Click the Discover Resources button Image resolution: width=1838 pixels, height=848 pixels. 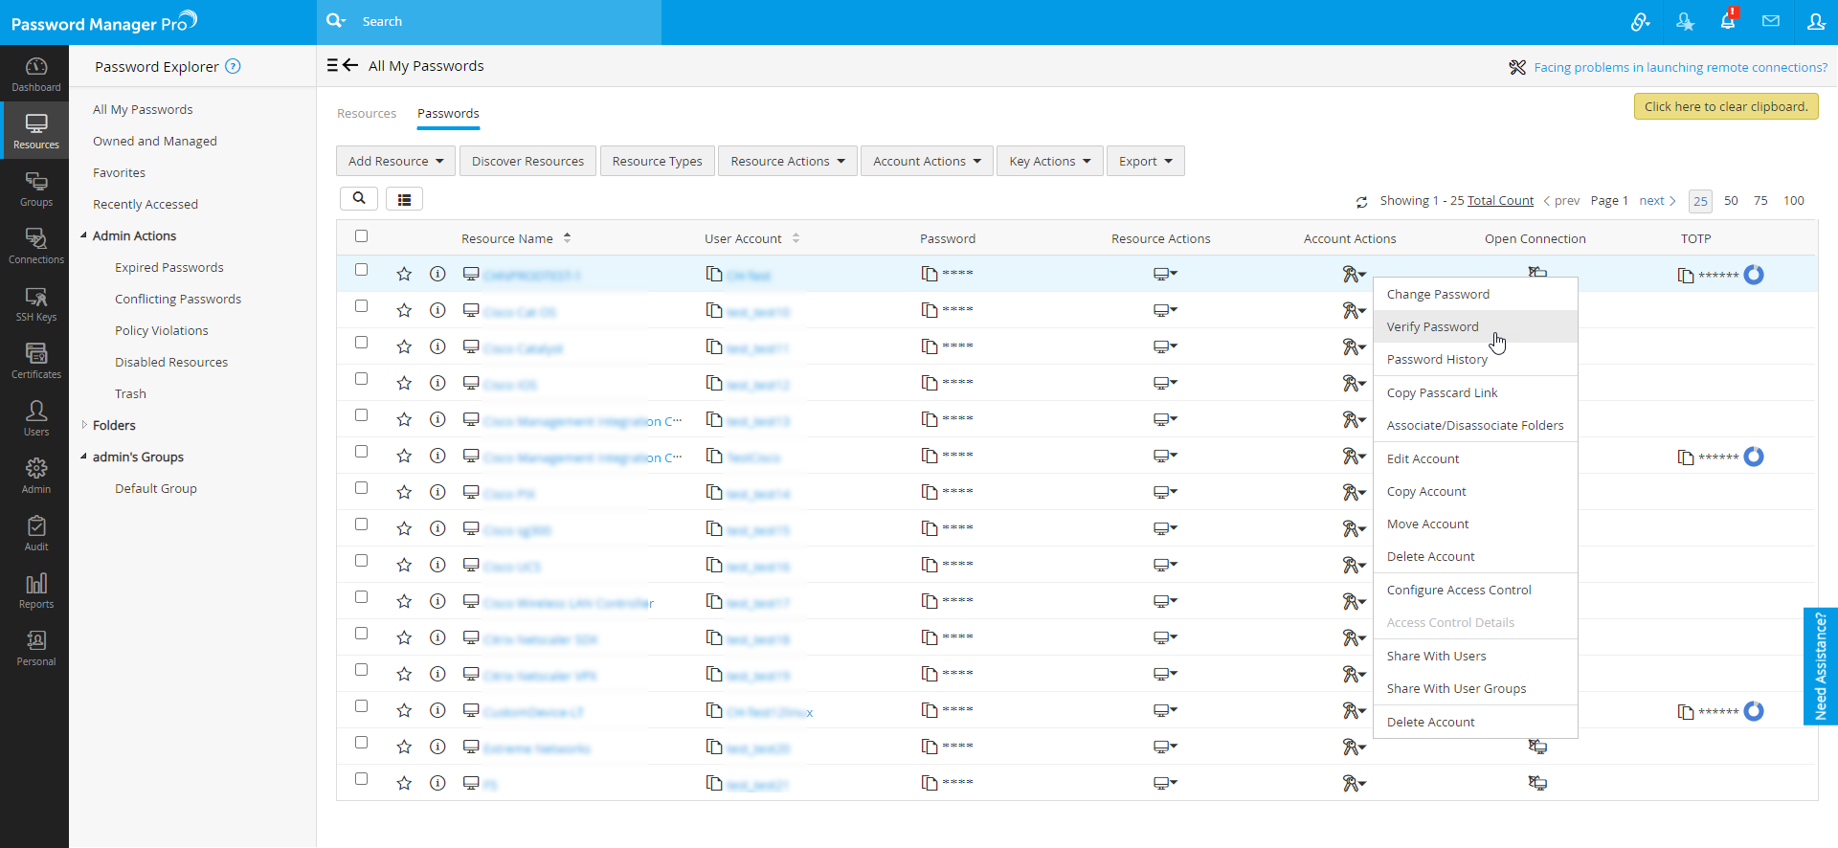[527, 161]
